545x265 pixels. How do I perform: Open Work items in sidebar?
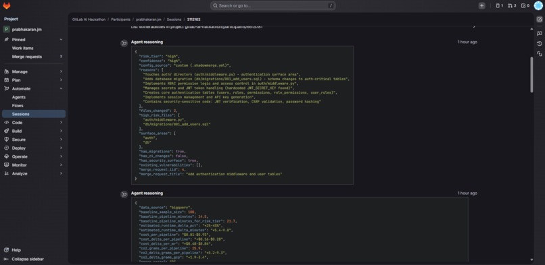click(x=34, y=48)
